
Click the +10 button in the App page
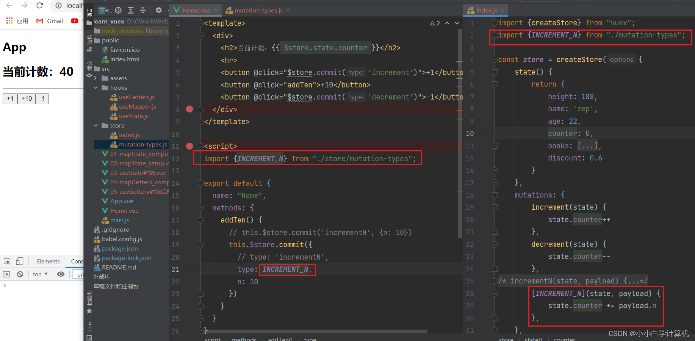point(27,98)
